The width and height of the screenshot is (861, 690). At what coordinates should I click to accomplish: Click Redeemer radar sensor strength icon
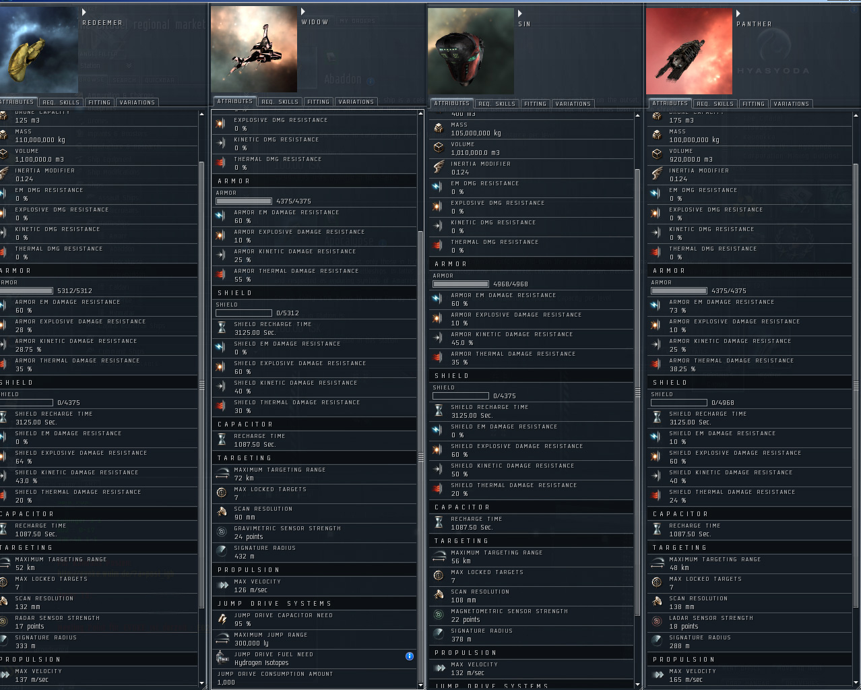[x=3, y=622]
